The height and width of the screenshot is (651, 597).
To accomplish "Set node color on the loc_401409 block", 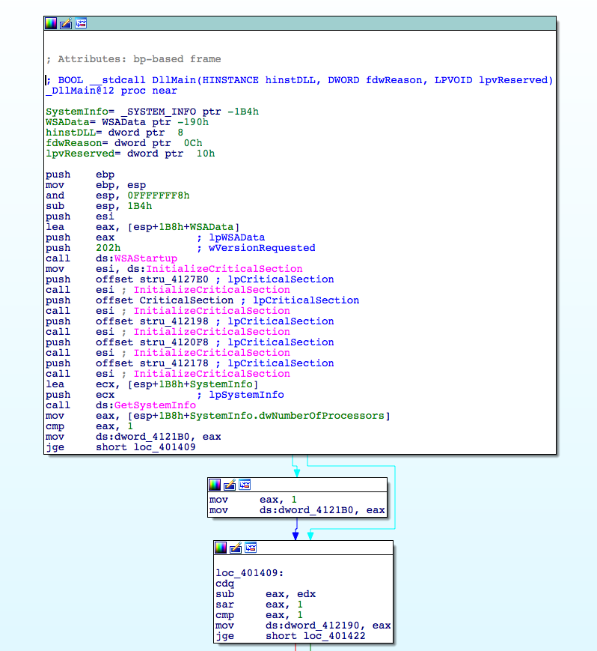I will tap(221, 548).
